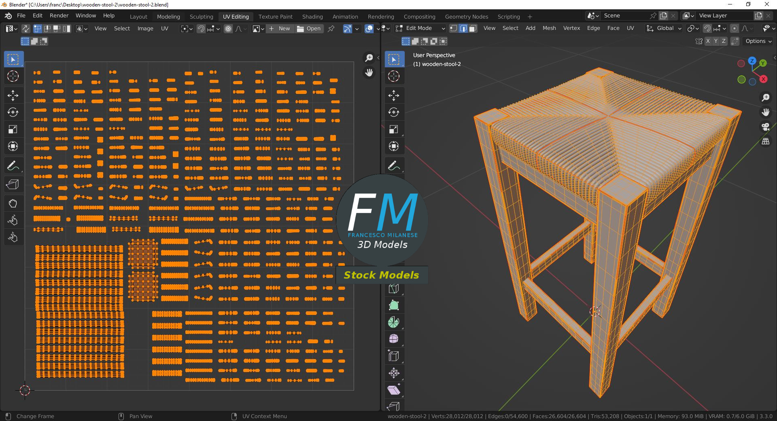Click the Blender logo menu icon
Image resolution: width=777 pixels, height=421 pixels.
(8, 16)
